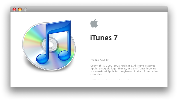
Task: Click the word "countries." in the credits
Action: point(97,74)
